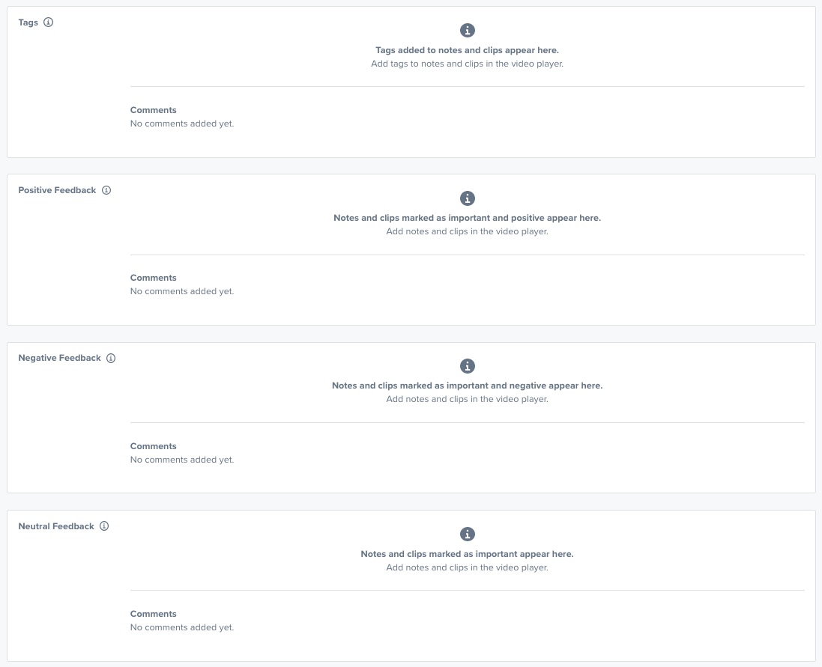Screen dimensions: 822x667
Task: Click 'important and negative appear here' message
Action: [467, 386]
